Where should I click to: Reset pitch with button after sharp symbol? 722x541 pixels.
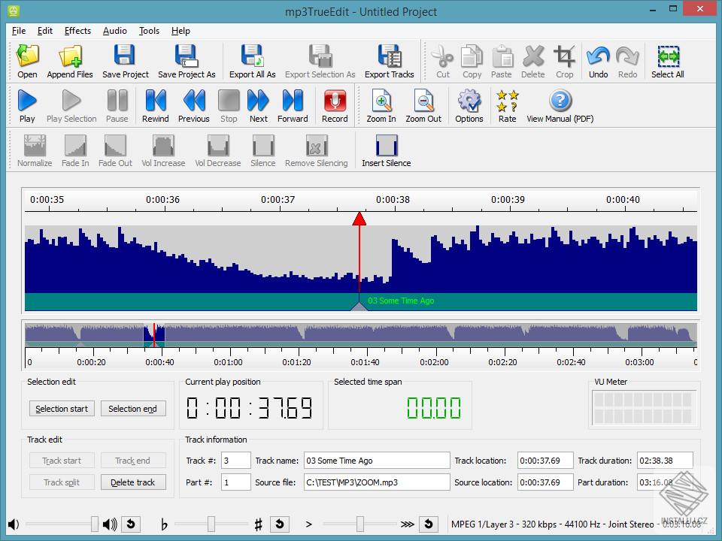pos(280,524)
